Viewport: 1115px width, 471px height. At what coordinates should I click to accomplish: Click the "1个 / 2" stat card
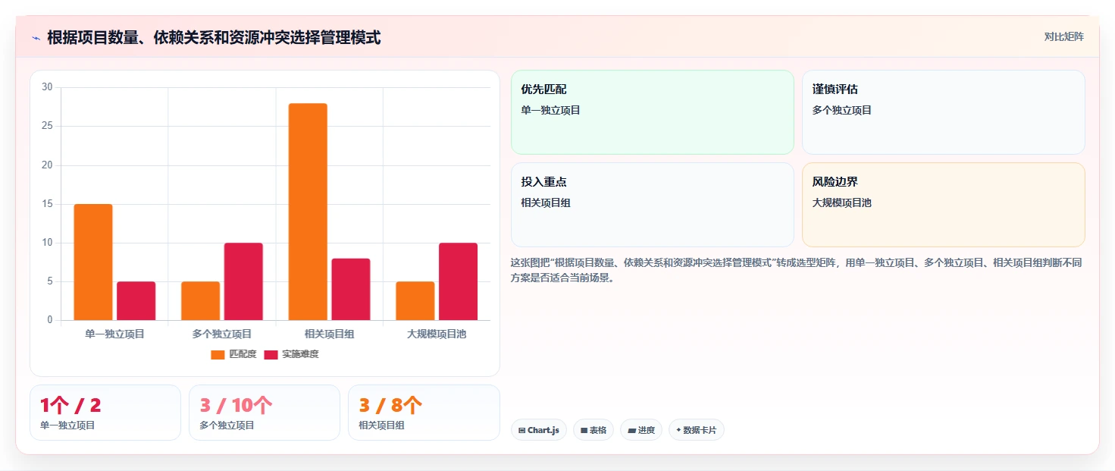pos(105,413)
